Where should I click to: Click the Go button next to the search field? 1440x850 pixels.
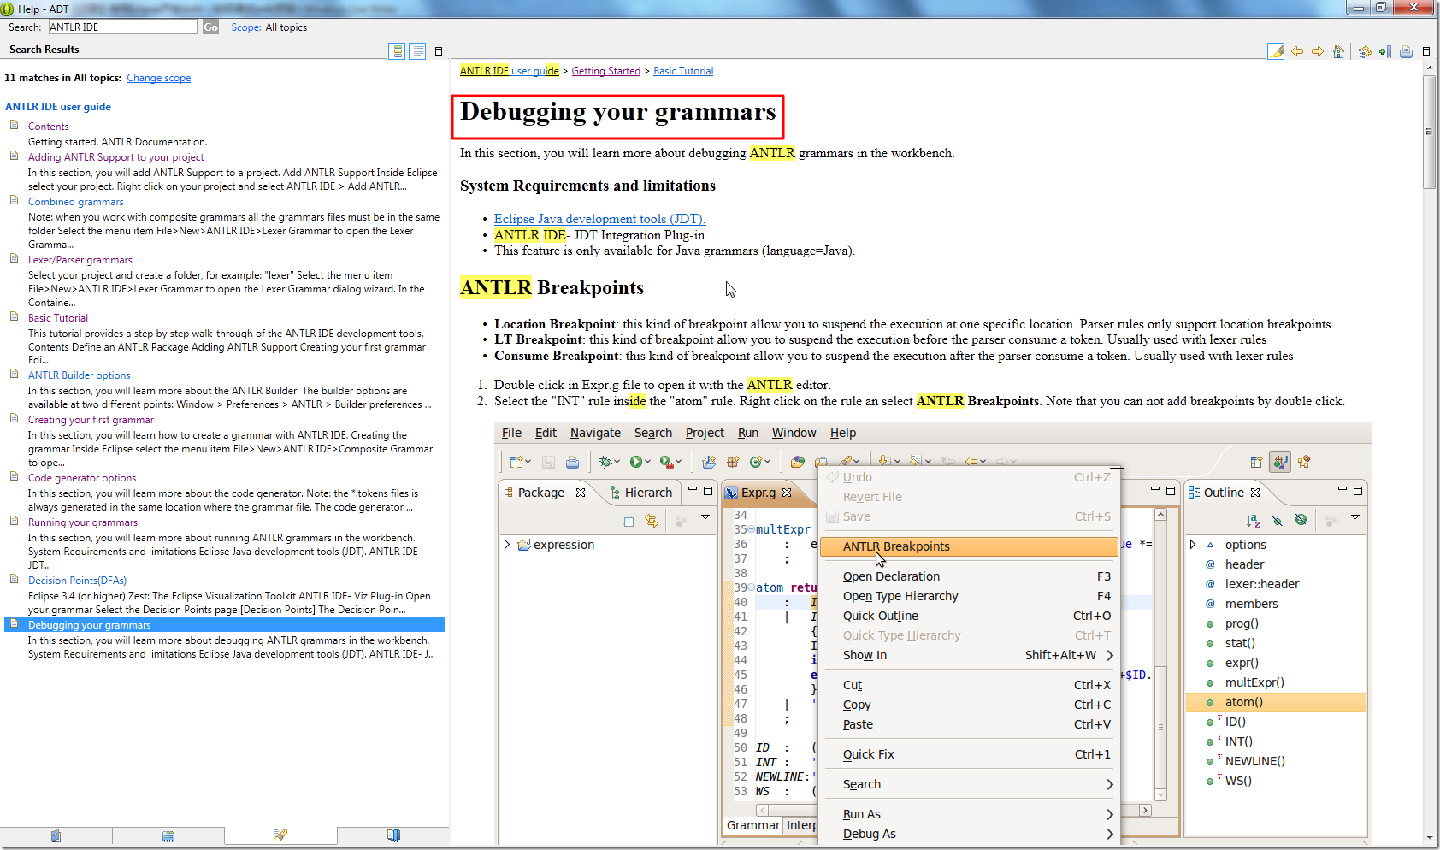tap(210, 27)
